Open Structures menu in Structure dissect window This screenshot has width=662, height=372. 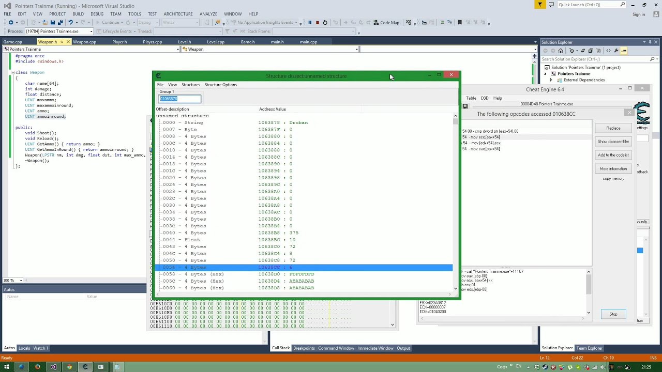[x=190, y=85]
